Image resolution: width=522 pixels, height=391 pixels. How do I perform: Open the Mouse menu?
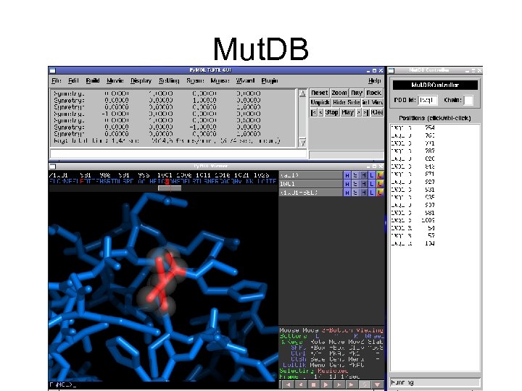coord(220,80)
